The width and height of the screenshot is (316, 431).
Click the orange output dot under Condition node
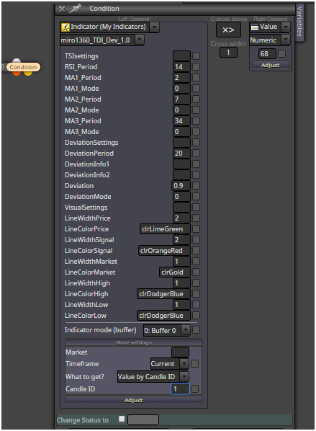(x=17, y=73)
